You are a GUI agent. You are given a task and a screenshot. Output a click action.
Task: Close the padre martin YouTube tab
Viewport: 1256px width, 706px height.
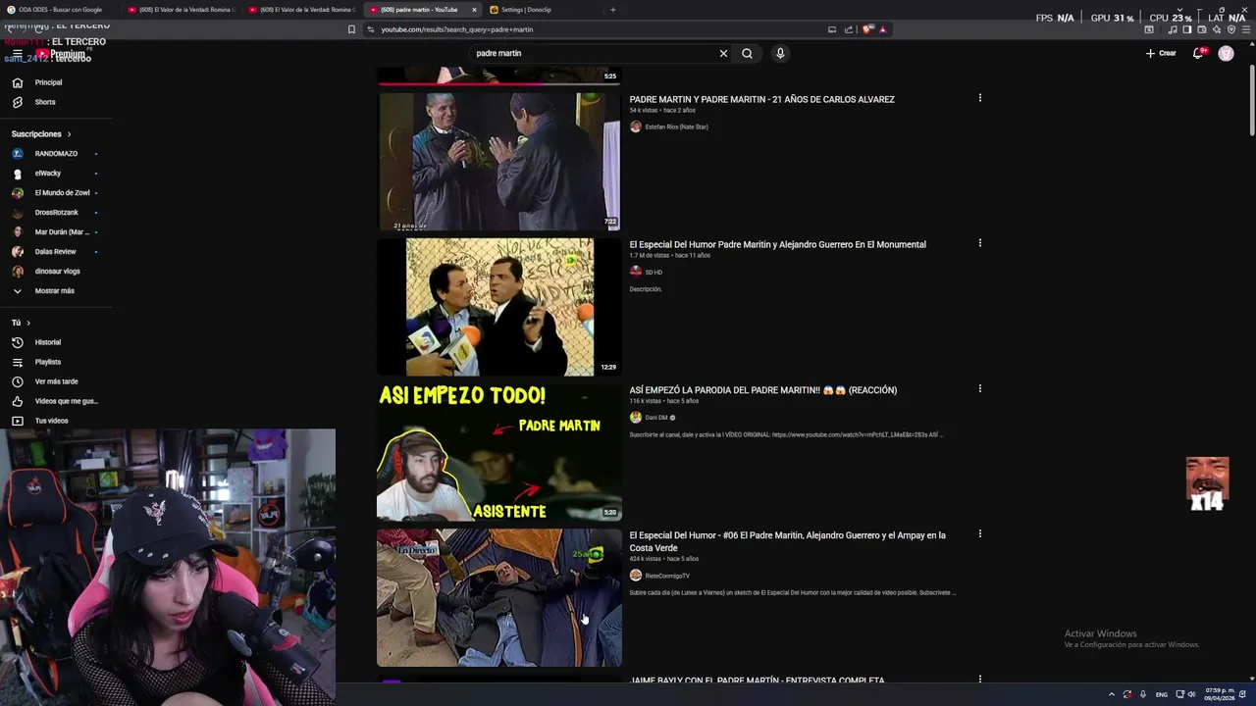tap(474, 10)
